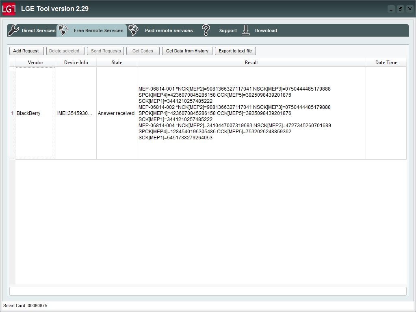Screen dimensions: 416x312
Task: Click Get Data from History button
Action: (187, 51)
